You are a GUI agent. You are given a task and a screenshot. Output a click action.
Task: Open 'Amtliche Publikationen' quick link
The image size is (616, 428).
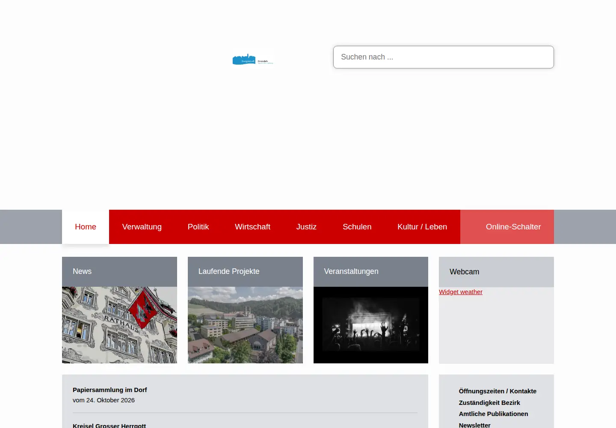coord(493,414)
